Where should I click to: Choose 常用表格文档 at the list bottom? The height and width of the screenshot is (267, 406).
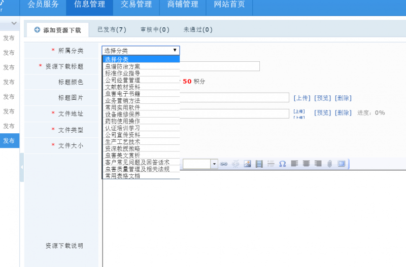click(141, 176)
